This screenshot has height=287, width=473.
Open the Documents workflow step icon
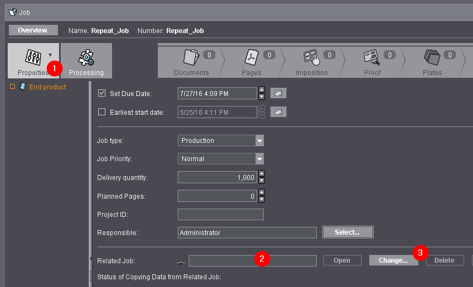190,57
